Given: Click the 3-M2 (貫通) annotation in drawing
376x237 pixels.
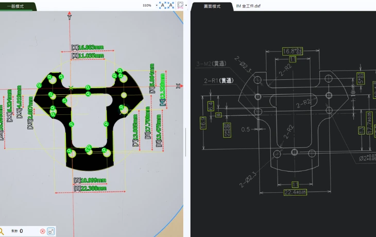Looking at the screenshot, I should [x=211, y=64].
